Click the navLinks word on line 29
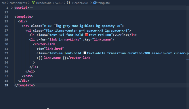Image resolution: width=189 pixels, height=109 pixels. 72,39
